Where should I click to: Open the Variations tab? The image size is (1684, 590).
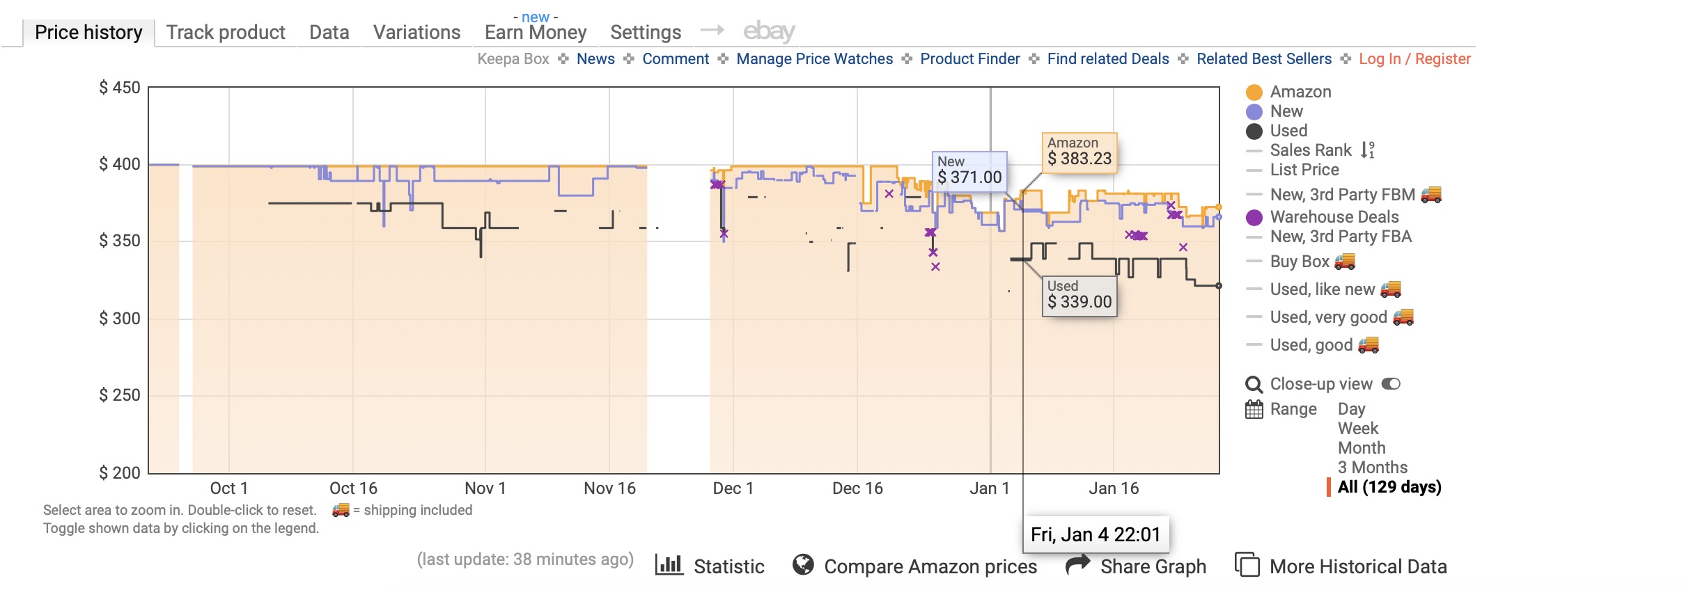coord(416,32)
